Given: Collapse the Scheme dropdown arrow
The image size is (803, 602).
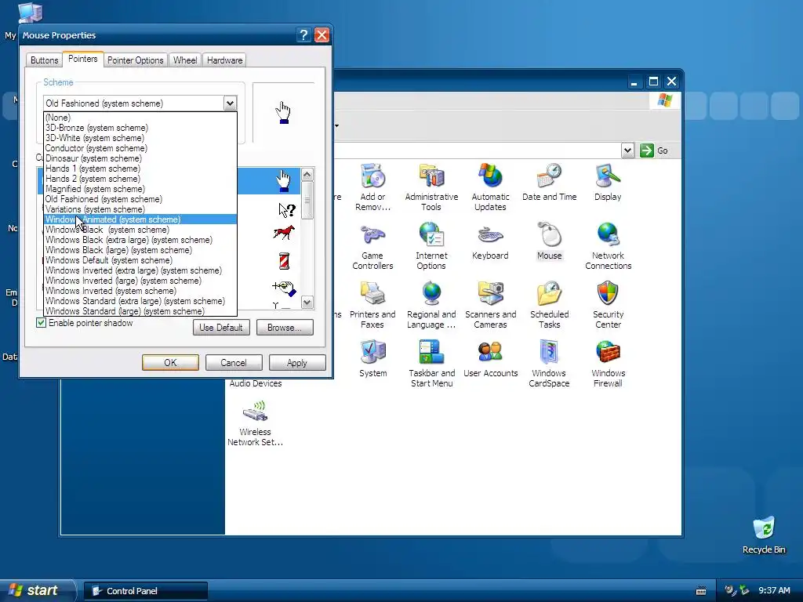Looking at the screenshot, I should click(x=230, y=103).
